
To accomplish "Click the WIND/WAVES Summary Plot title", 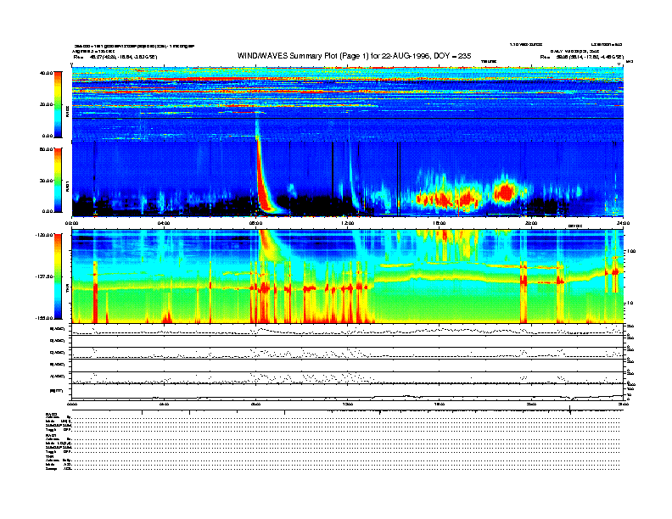I will (354, 56).
